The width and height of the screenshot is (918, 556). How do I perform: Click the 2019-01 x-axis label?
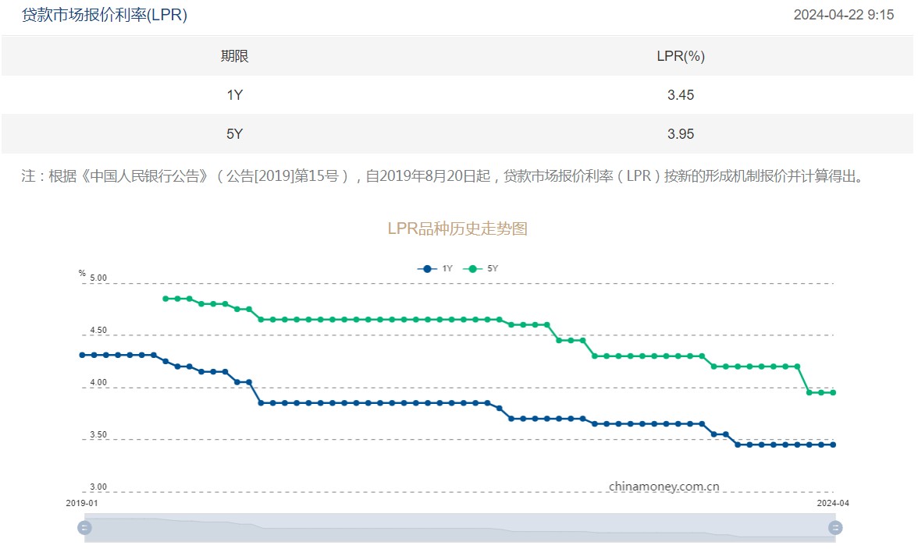tap(82, 503)
